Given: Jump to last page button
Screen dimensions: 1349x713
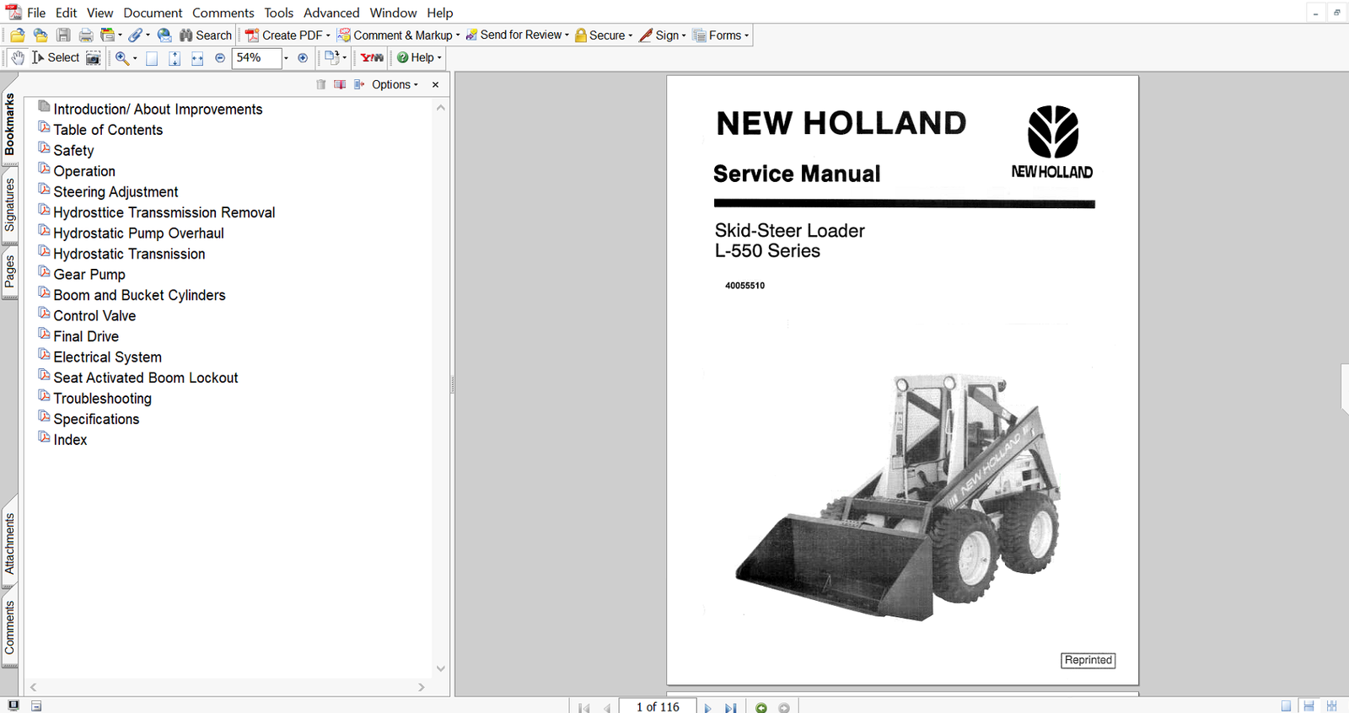Looking at the screenshot, I should click(730, 707).
